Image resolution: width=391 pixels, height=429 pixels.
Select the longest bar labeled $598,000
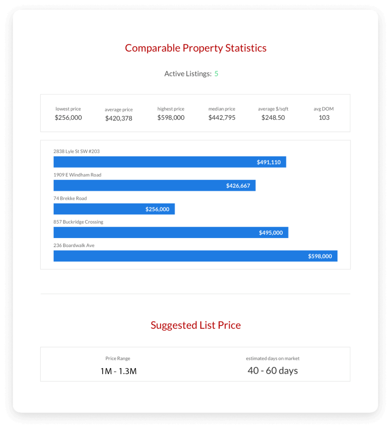(195, 256)
